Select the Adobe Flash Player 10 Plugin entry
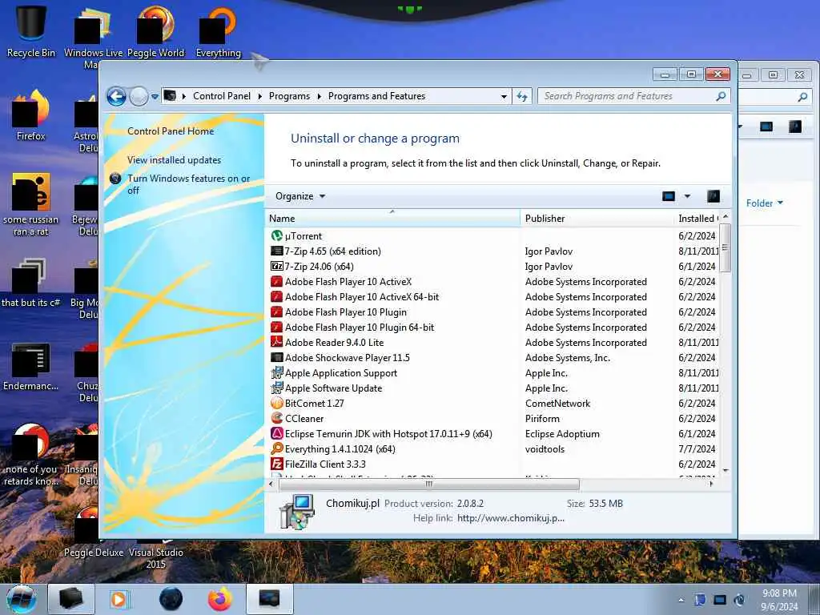Viewport: 820px width, 615px height. (492, 312)
